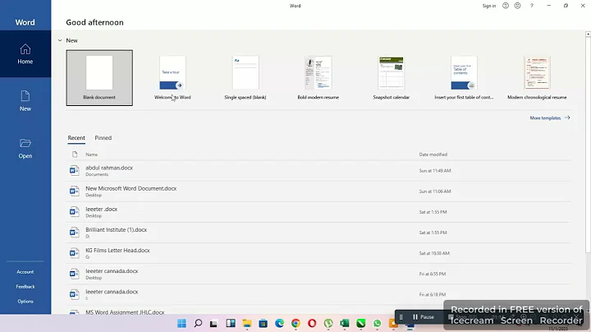Click the Word icon beside Brilliant Institute (1).docx
This screenshot has width=591, height=332.
coord(74,233)
